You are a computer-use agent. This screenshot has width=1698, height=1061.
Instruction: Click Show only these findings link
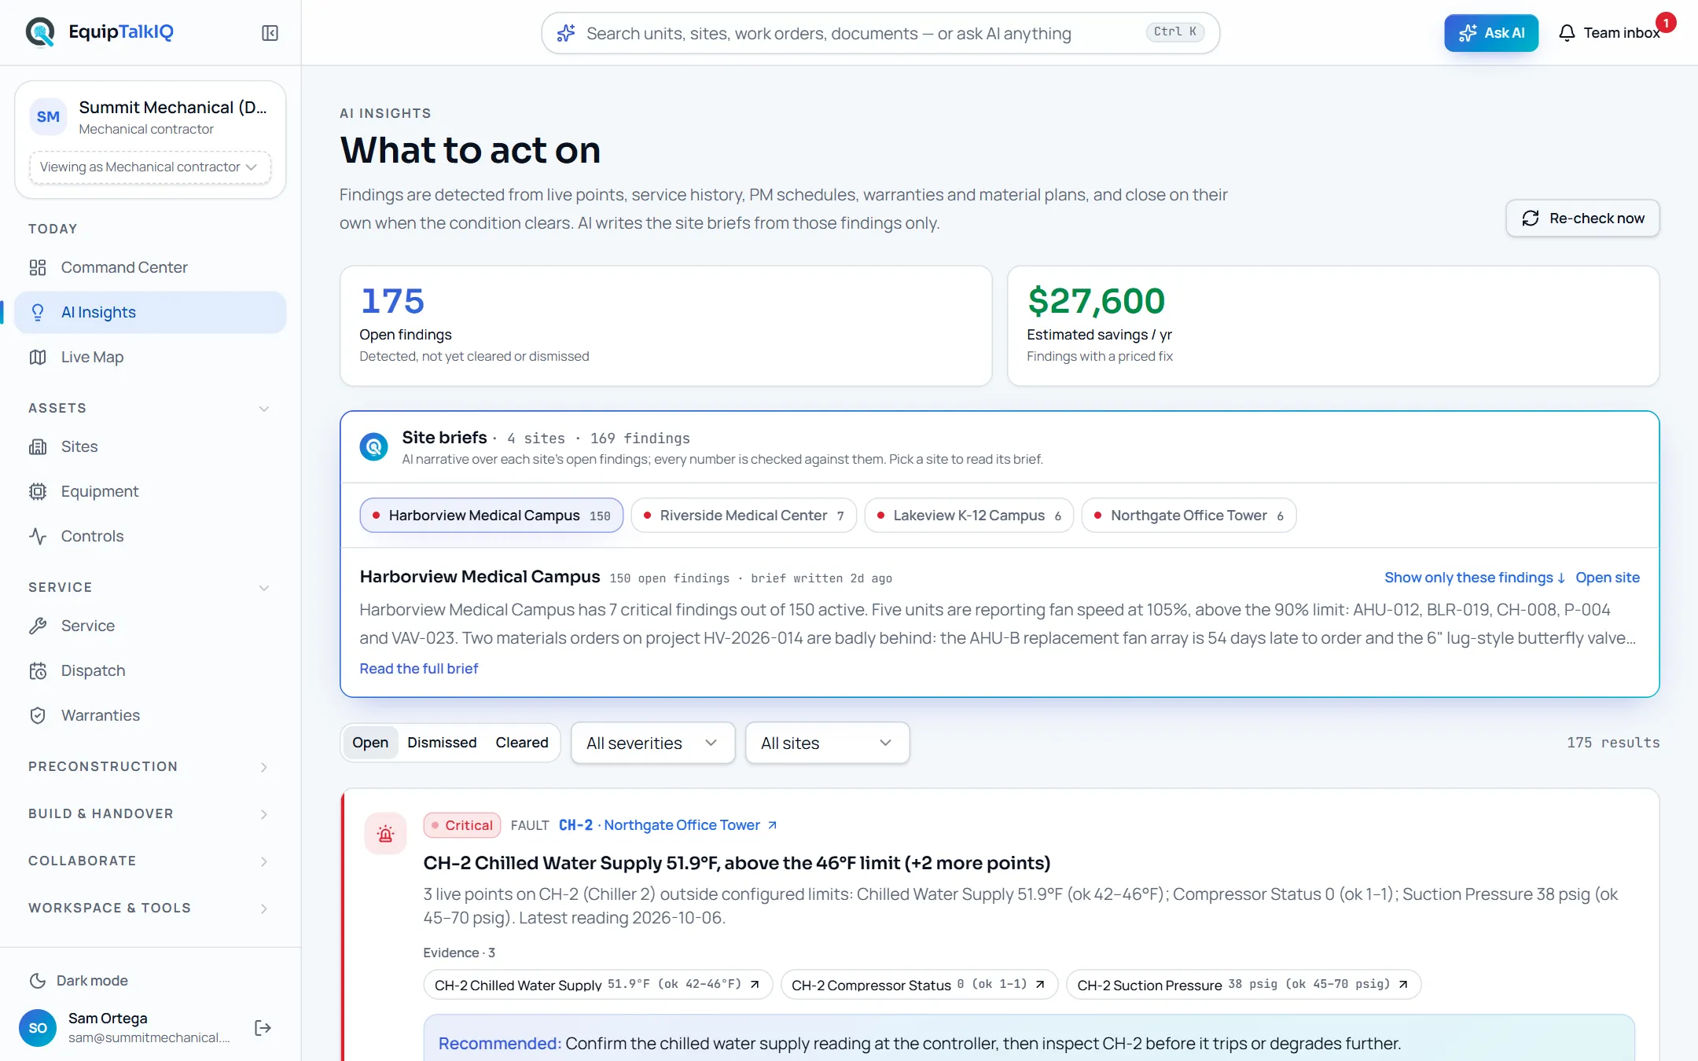[x=1475, y=578]
